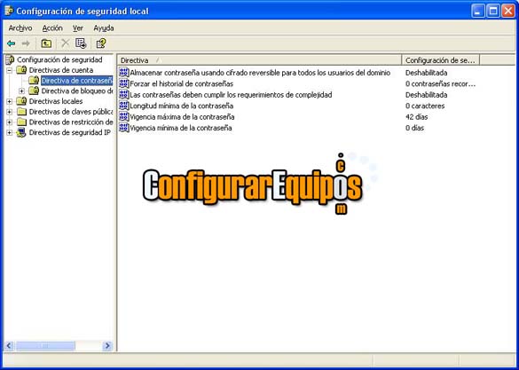This screenshot has height=370, width=519.
Task: Close the Configuración de seguridad local window
Action: pos(508,12)
